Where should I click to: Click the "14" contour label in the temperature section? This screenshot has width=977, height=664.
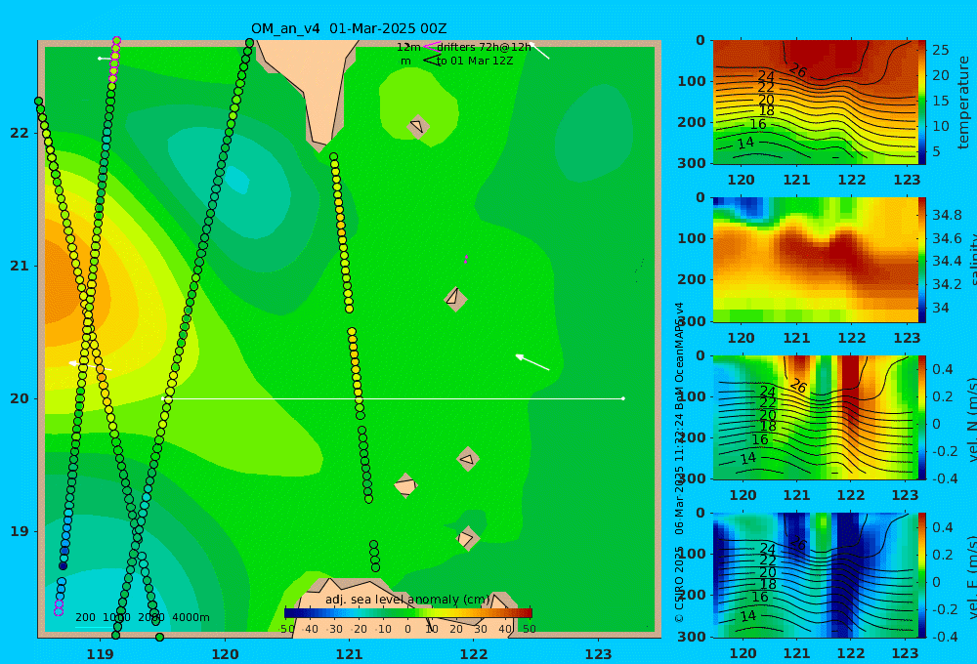click(x=745, y=143)
